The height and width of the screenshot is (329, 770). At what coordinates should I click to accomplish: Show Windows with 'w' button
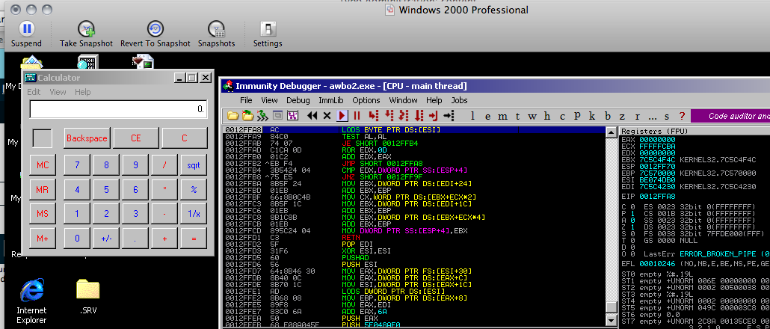click(533, 117)
